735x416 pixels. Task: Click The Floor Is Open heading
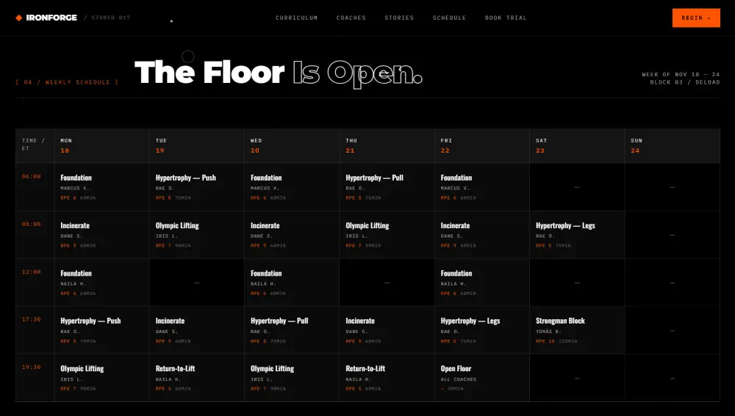[279, 73]
